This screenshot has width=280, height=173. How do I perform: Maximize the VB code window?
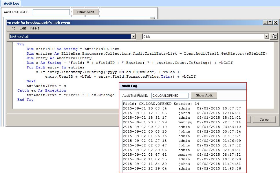[270, 23]
